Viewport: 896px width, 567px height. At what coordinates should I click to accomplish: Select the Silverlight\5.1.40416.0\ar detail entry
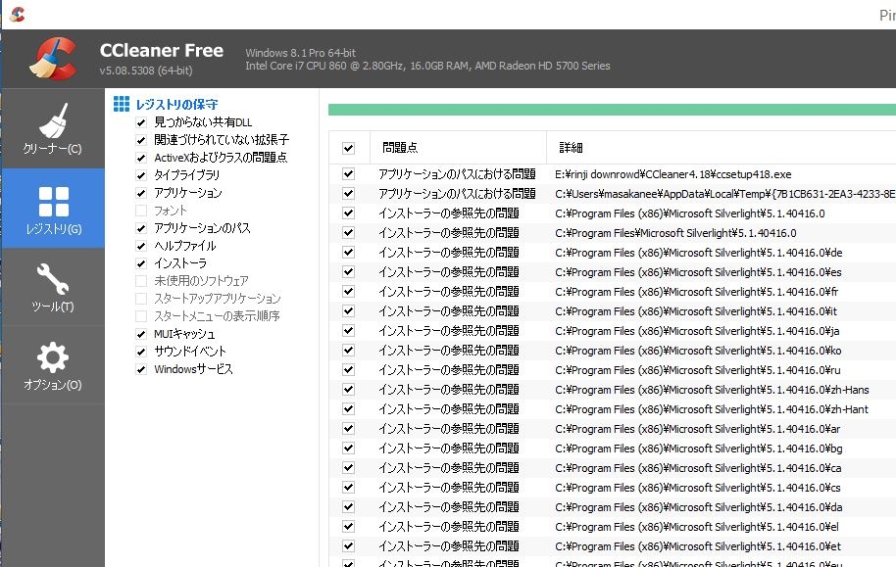point(698,429)
